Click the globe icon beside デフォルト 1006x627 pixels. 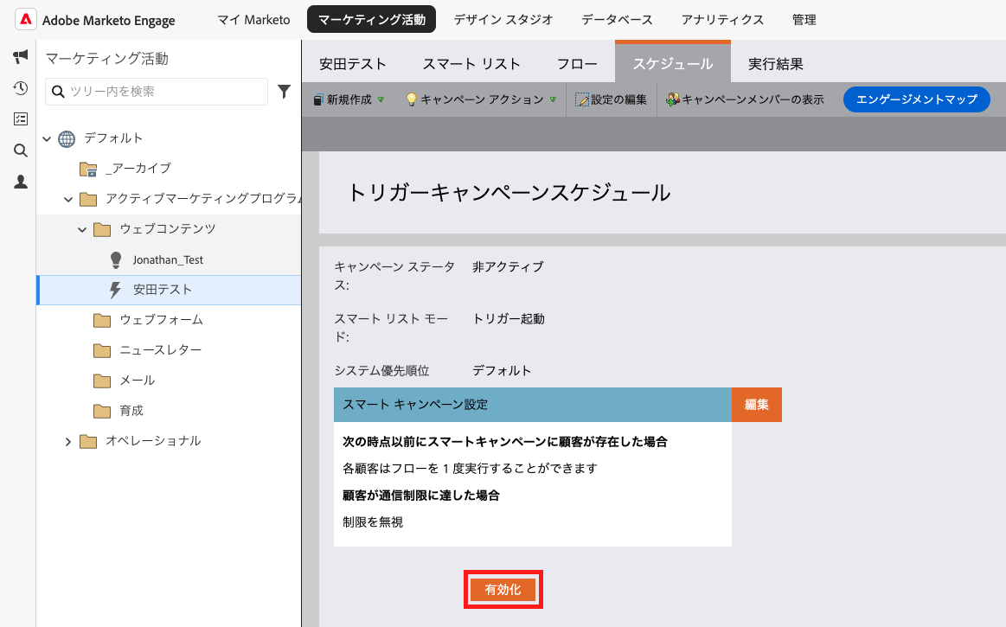coord(67,138)
